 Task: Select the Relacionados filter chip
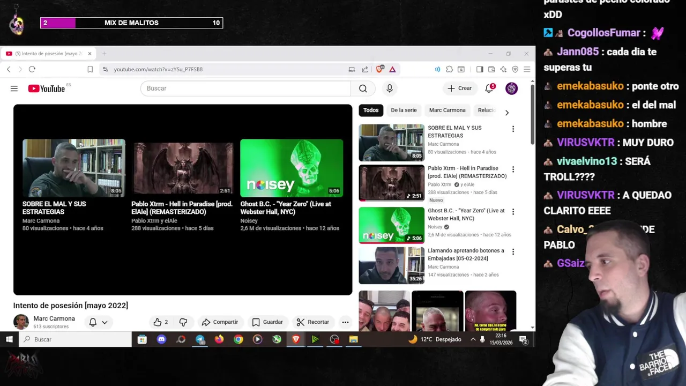(x=486, y=110)
